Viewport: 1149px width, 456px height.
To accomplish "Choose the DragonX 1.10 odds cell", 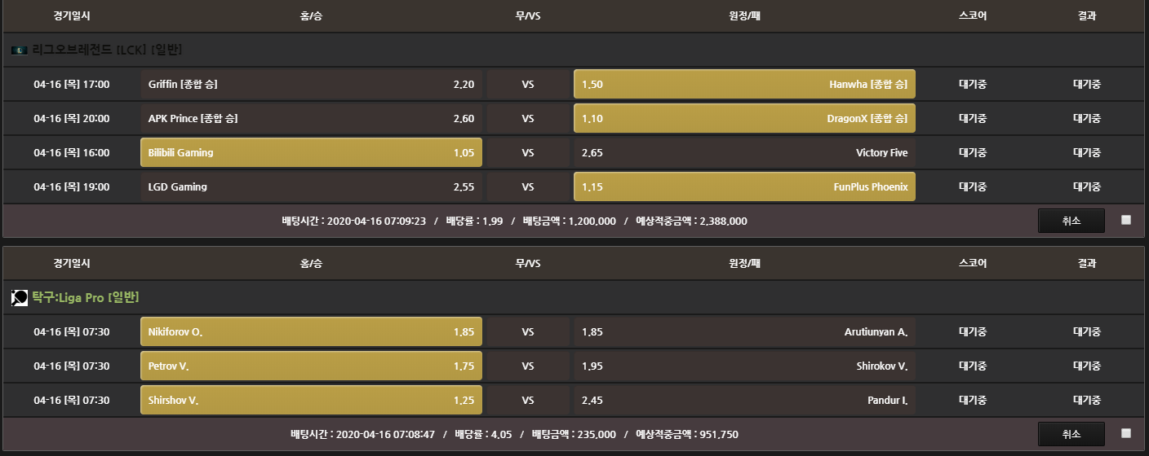I will (744, 118).
